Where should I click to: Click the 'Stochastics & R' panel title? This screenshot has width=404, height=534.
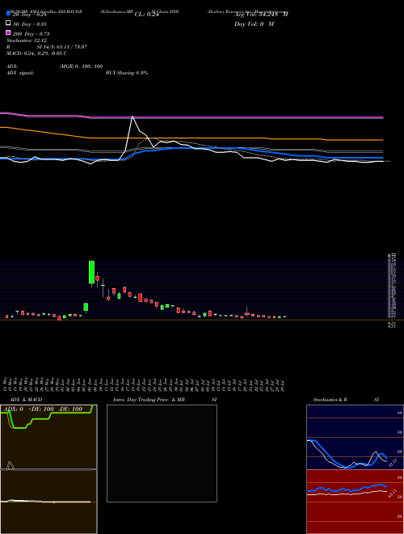coord(330,400)
